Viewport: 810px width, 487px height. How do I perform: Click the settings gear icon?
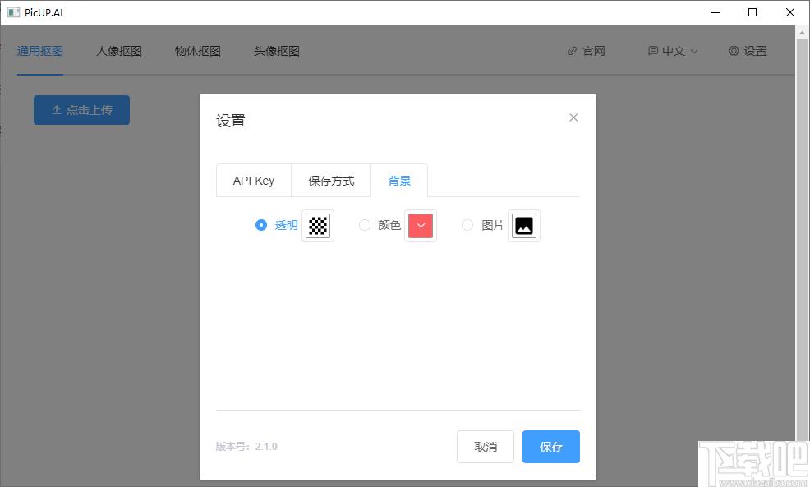coord(734,51)
